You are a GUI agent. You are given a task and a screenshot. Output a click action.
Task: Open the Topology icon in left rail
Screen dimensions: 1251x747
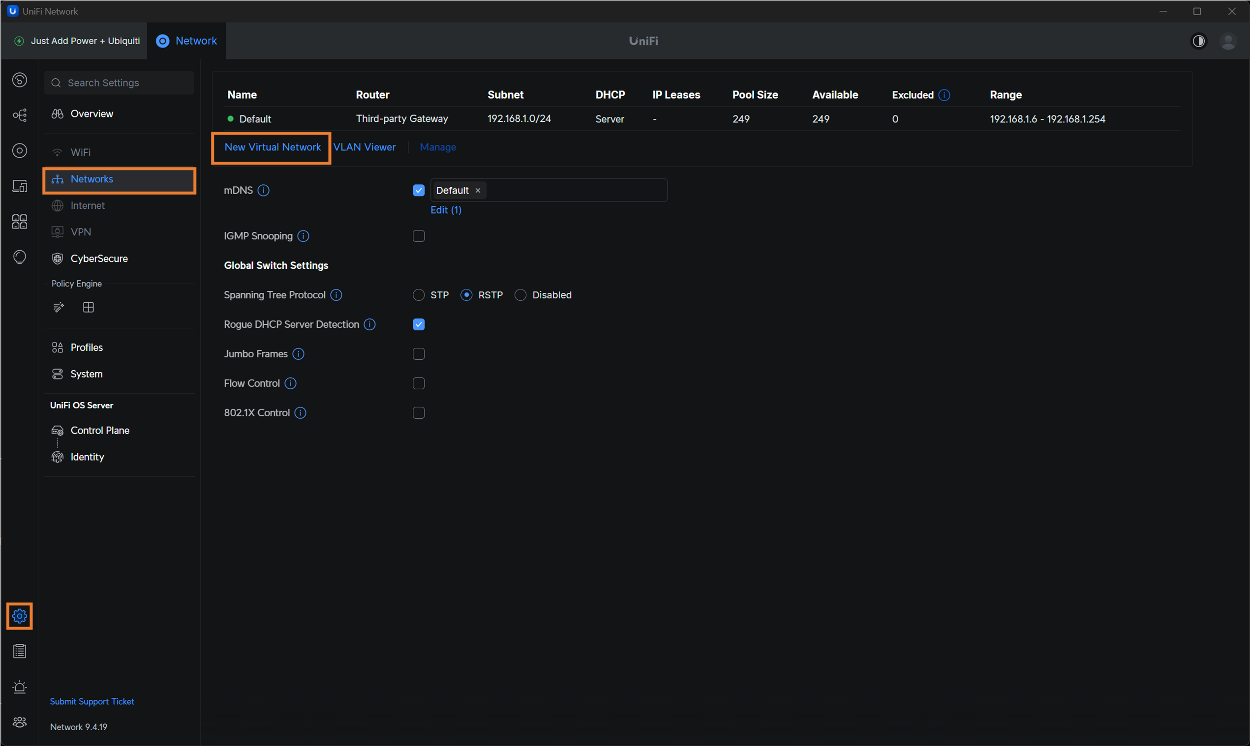[20, 115]
